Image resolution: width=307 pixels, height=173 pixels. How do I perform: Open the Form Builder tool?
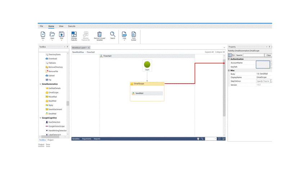point(134,35)
